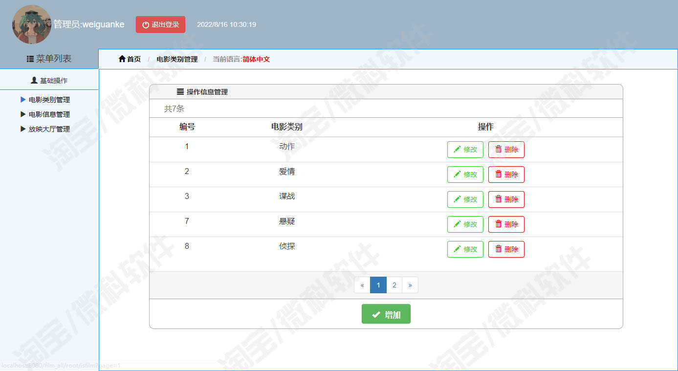678x371 pixels.
Task: Click the 修改 button for 动作
Action: tap(465, 150)
